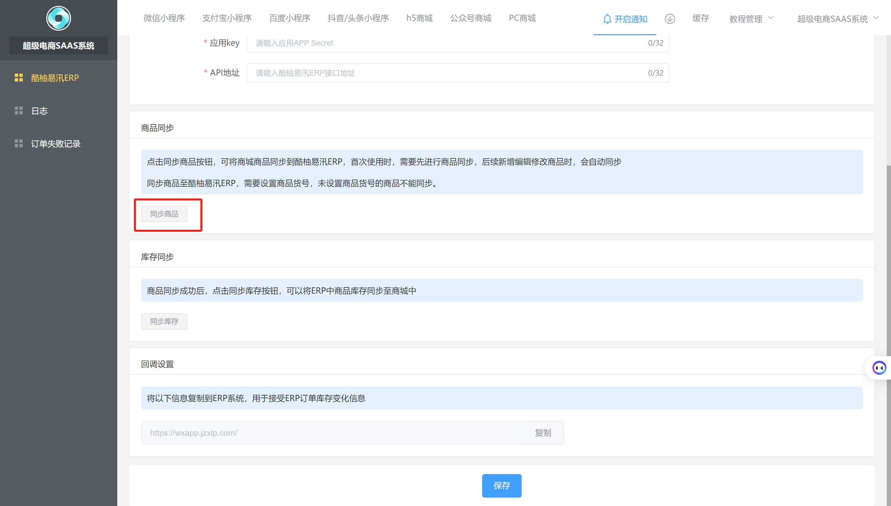Click the 同步库存 button
Image resolution: width=891 pixels, height=506 pixels.
164,321
